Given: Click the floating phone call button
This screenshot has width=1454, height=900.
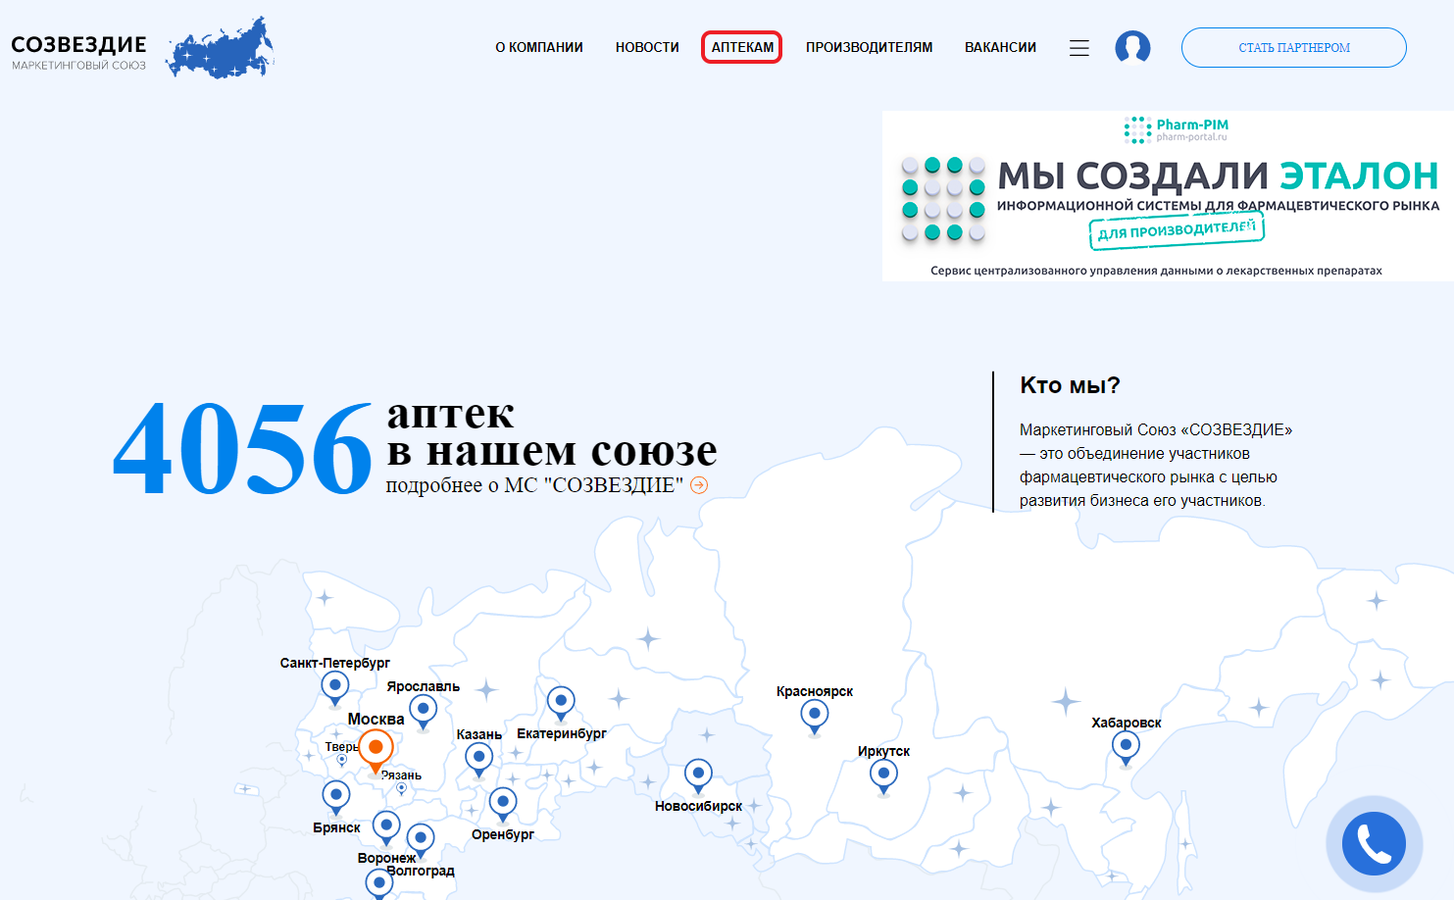Looking at the screenshot, I should pyautogui.click(x=1374, y=843).
